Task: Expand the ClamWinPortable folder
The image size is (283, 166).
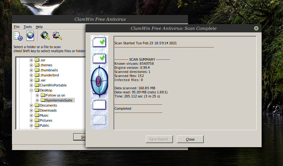Action: (x=31, y=85)
